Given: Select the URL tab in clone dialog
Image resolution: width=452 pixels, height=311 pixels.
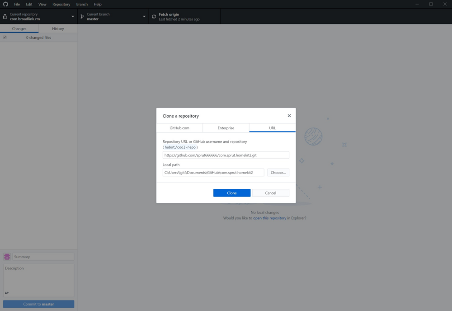Looking at the screenshot, I should 272,128.
